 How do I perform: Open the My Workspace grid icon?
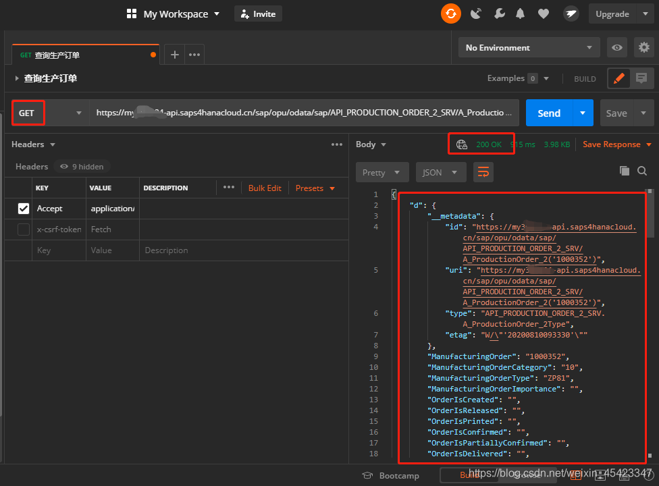coord(132,14)
